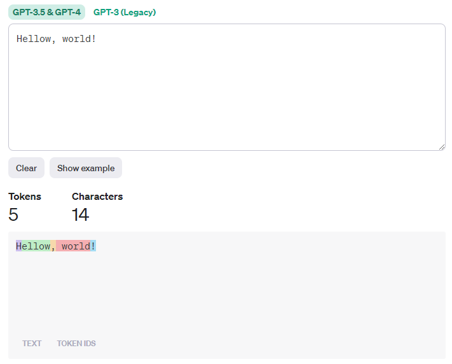
Task: Click the blue highlighted "!" token
Action: [93, 246]
